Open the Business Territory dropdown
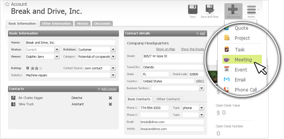Screen dimensions: 284x139 (x=201, y=88)
